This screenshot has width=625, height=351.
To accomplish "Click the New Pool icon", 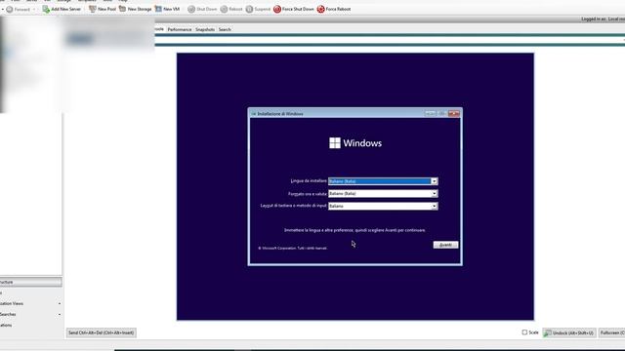I will [x=93, y=9].
